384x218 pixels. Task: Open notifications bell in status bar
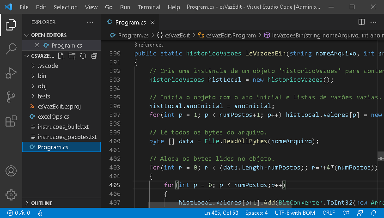[374, 213]
